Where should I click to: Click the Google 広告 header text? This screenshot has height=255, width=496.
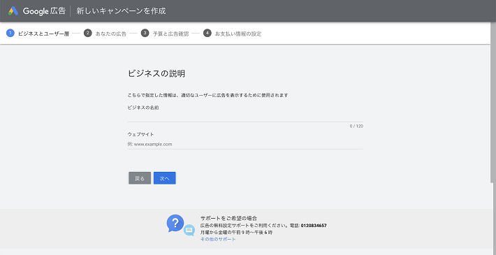[x=44, y=11]
